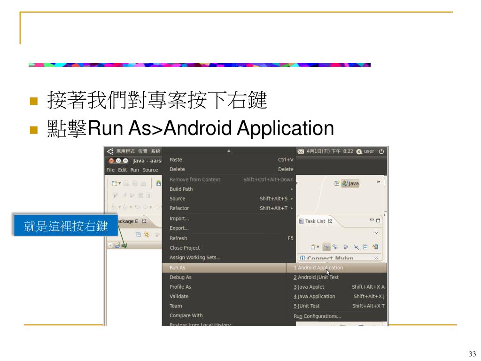Dismiss the Connect Mylyn notice
Screen dimensions: 481x361
point(376,258)
